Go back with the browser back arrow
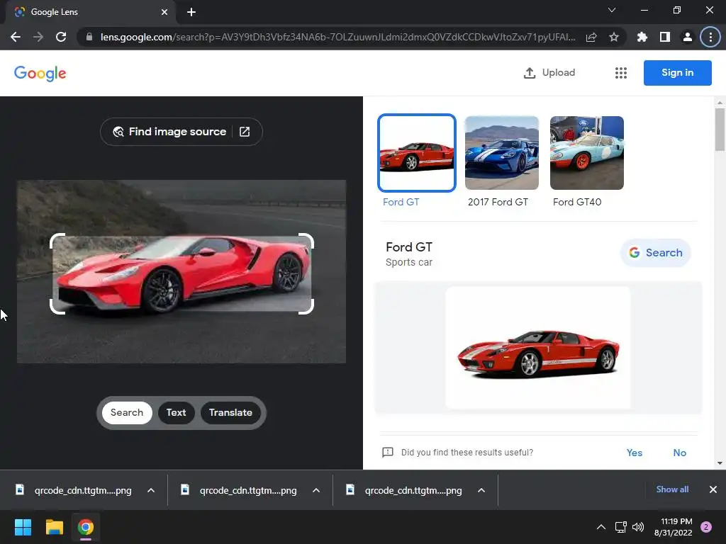 [16, 37]
